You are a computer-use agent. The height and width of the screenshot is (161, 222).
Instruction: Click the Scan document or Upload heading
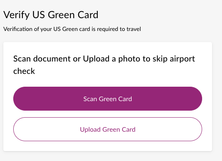[104, 65]
